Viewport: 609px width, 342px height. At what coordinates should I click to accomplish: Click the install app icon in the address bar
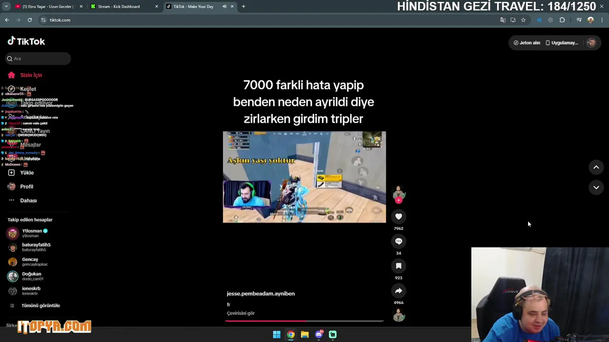[x=513, y=20]
